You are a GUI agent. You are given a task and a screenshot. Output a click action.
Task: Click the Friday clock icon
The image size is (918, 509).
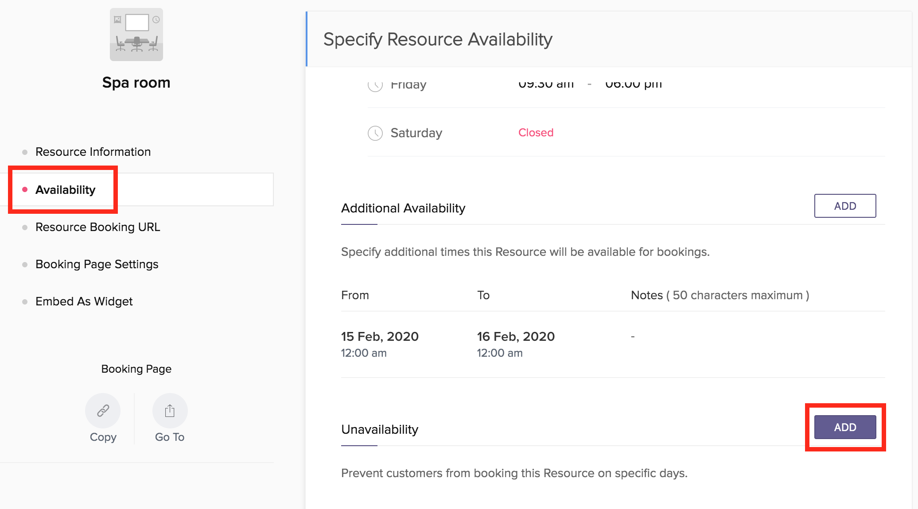(375, 85)
